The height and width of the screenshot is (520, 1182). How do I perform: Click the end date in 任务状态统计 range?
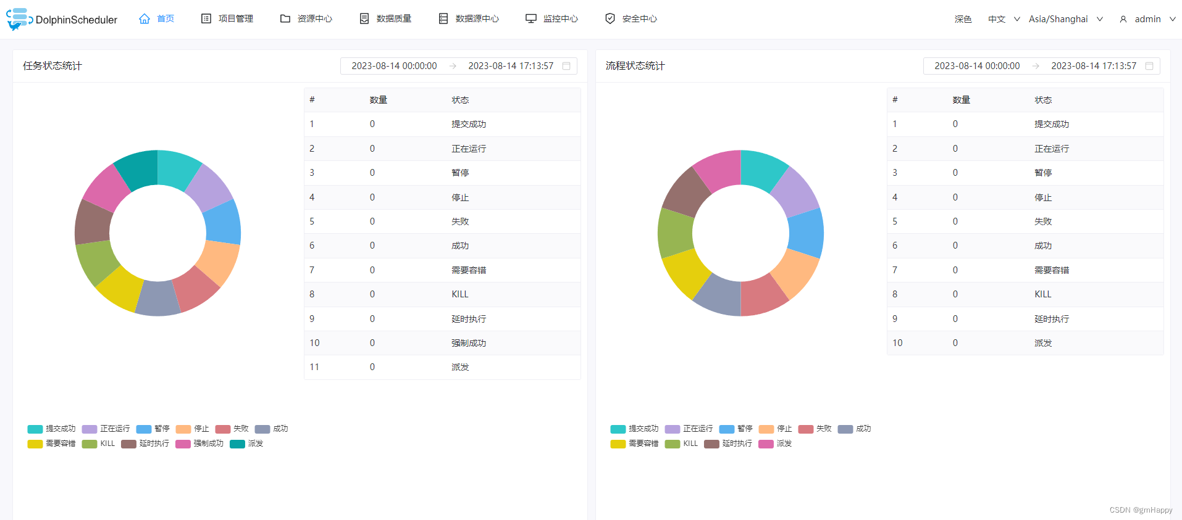coord(511,66)
